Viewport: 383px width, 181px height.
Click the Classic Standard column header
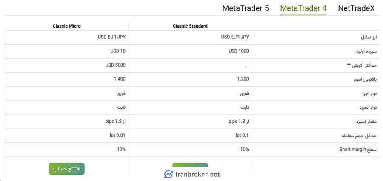click(x=190, y=26)
